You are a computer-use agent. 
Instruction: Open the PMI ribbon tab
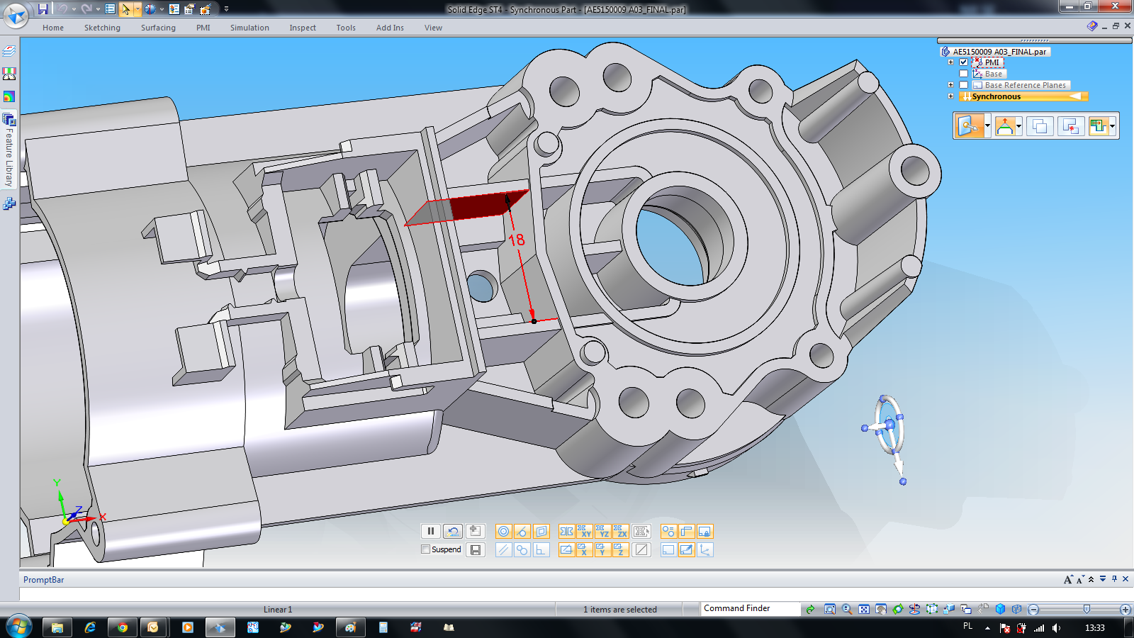203,28
